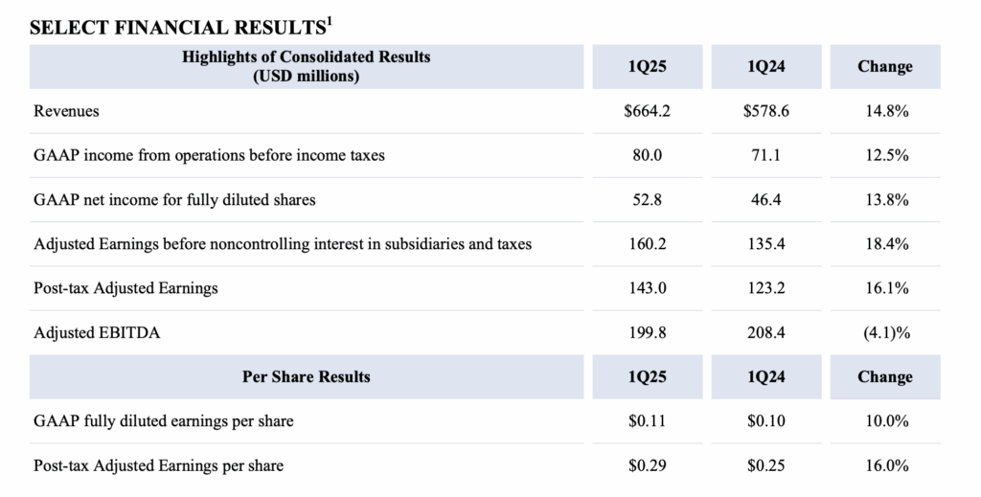Click Adjusted Earnings before noncontrolling interest label
Screen dimensions: 981x497
click(283, 244)
